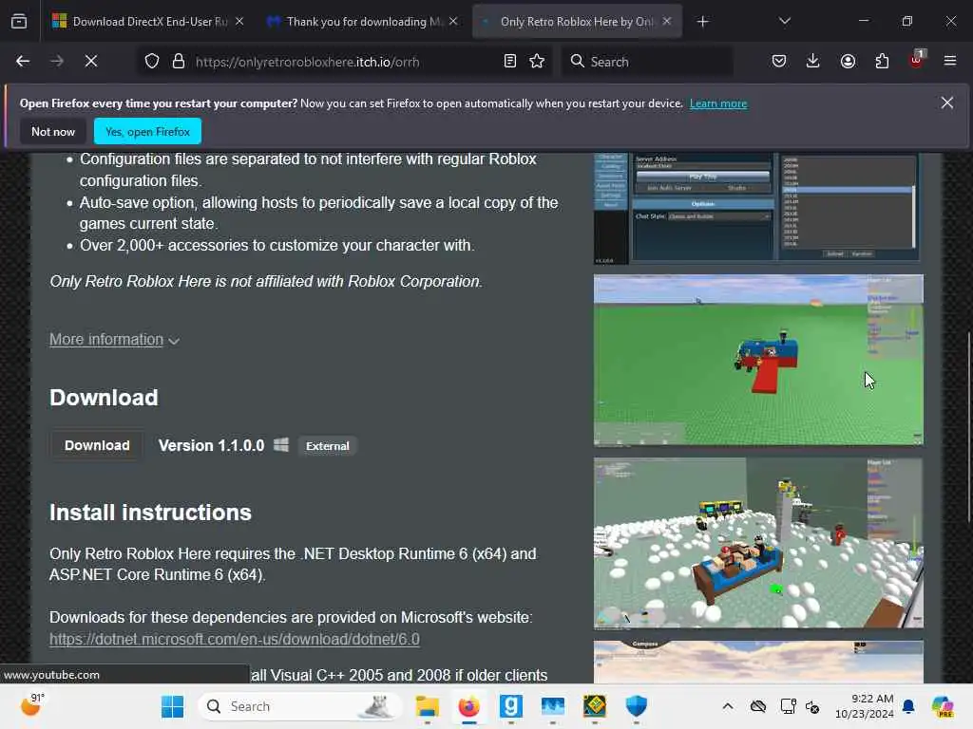Open Copilot preview icon
Viewport: 973px width, 729px height.
[x=944, y=706]
